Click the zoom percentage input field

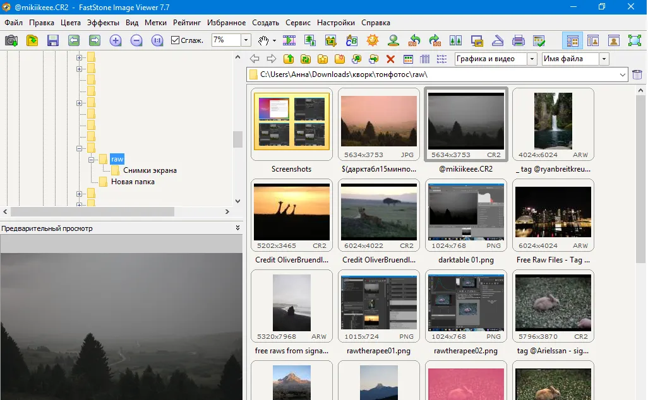(x=226, y=40)
